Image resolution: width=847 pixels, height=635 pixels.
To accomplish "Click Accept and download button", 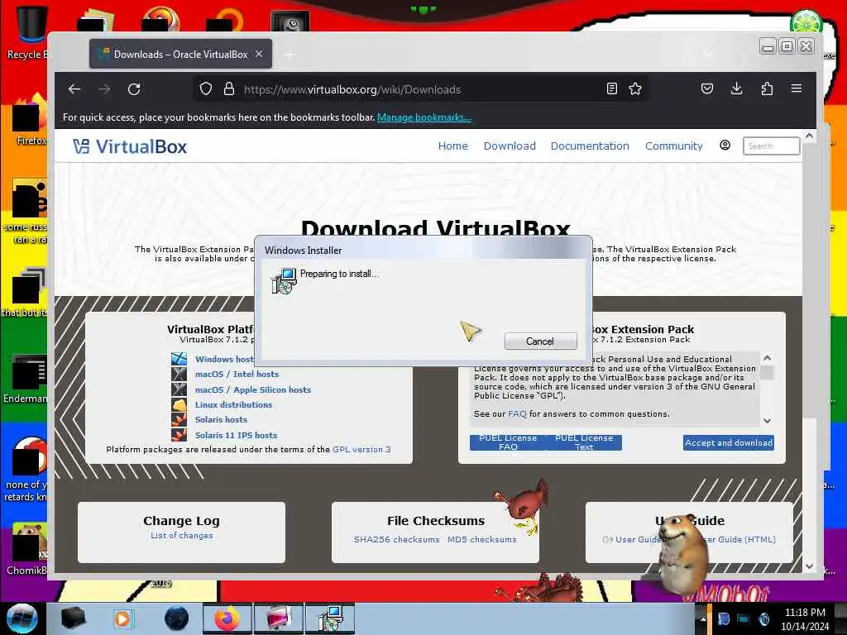I will pos(728,443).
